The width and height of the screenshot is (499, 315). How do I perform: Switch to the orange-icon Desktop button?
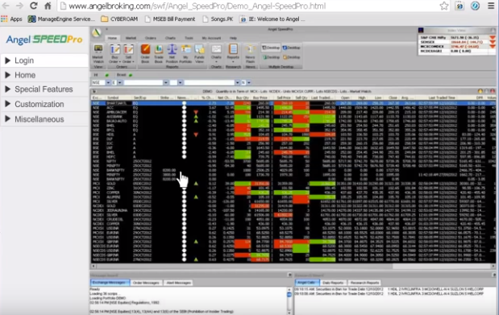292,57
